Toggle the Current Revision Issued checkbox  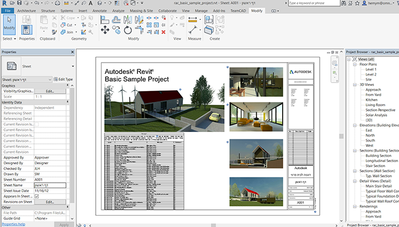click(36, 125)
